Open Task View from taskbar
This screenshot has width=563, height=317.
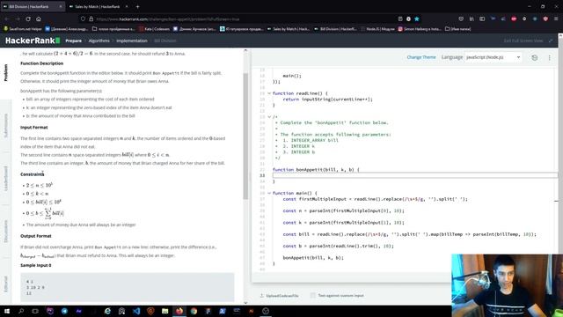point(35,311)
